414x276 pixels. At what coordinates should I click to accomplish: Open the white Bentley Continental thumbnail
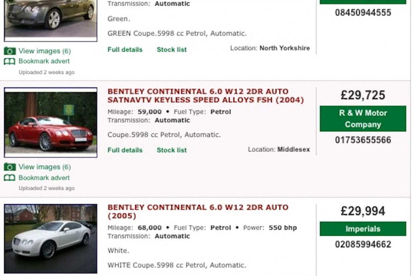(x=51, y=239)
